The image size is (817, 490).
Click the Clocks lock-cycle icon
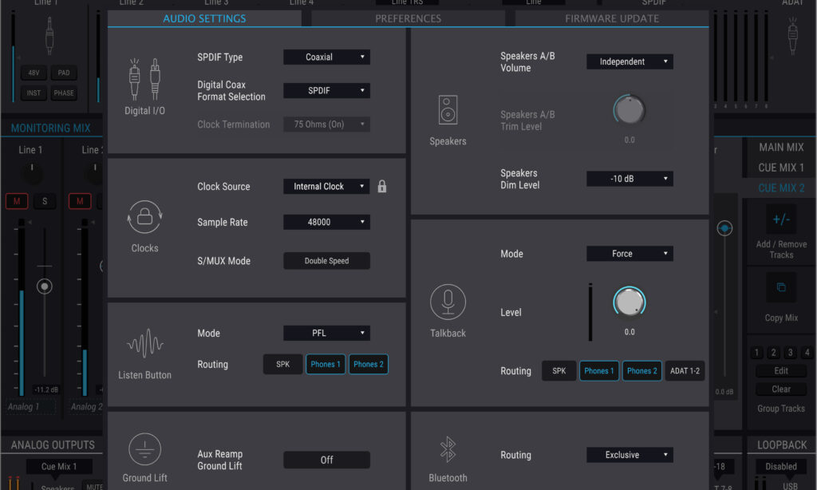coord(144,217)
